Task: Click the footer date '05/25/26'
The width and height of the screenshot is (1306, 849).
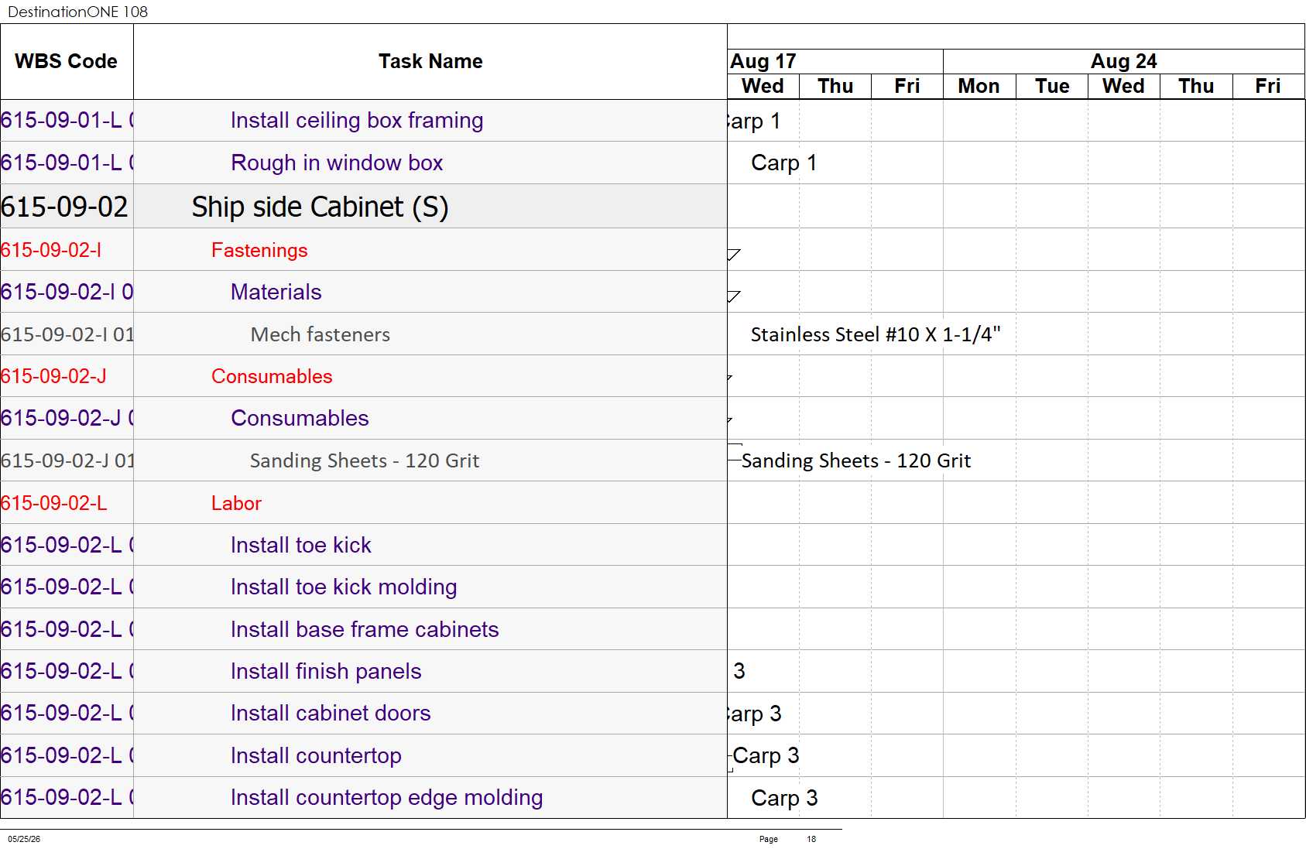Action: pyautogui.click(x=24, y=839)
